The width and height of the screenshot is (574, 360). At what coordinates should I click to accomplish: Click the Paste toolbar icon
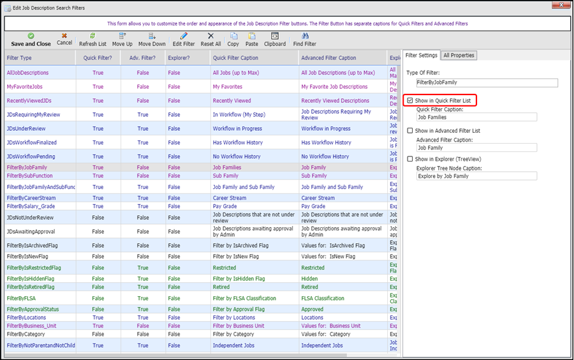coord(252,36)
